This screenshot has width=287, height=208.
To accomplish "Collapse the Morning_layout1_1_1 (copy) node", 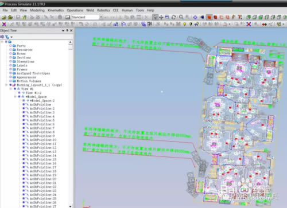I will click(6, 85).
